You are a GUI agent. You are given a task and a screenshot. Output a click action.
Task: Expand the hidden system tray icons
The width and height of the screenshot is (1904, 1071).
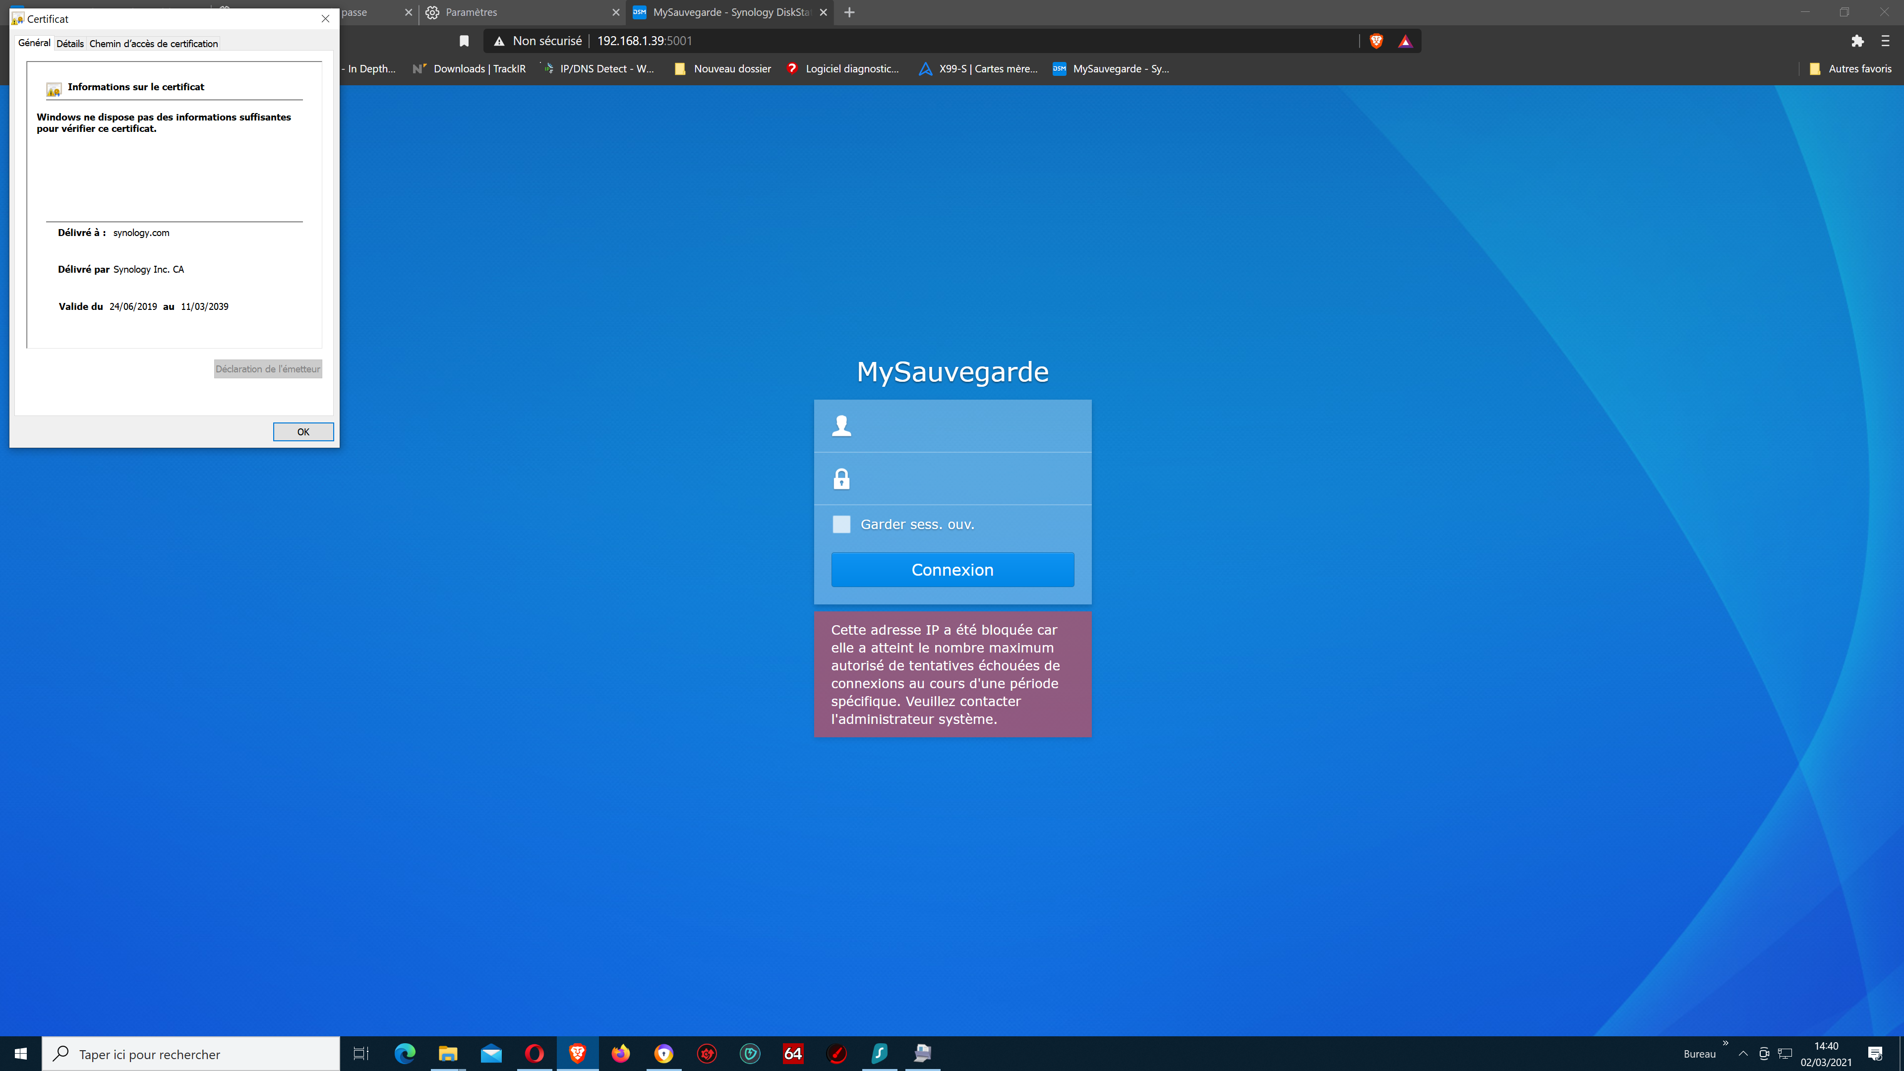[x=1743, y=1054]
